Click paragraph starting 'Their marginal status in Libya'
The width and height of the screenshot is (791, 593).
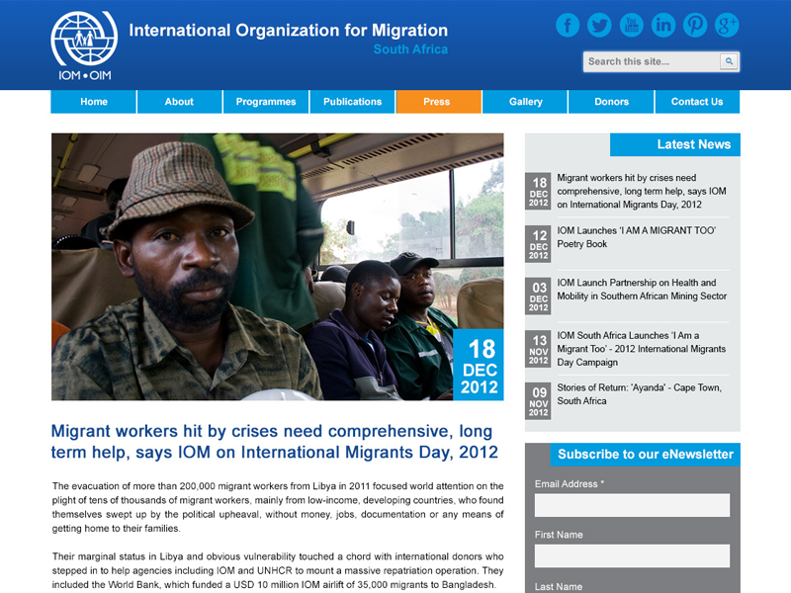click(x=278, y=571)
